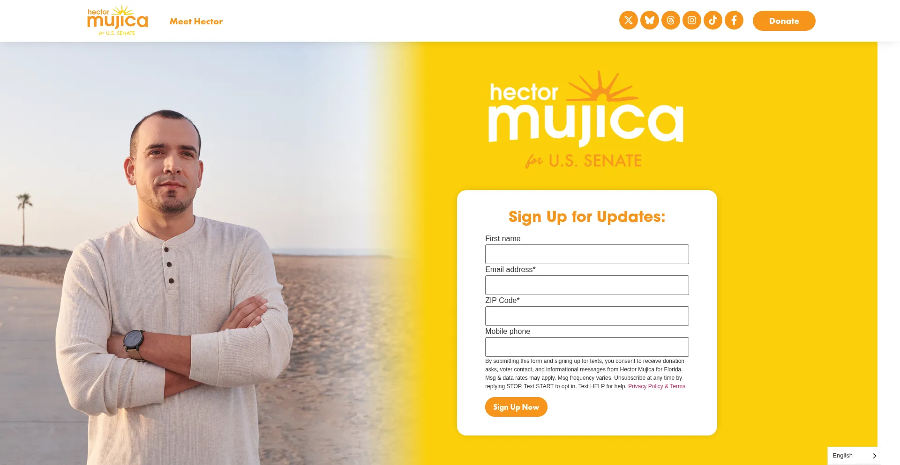Click the Donate button
This screenshot has height=465, width=900.
coord(784,21)
